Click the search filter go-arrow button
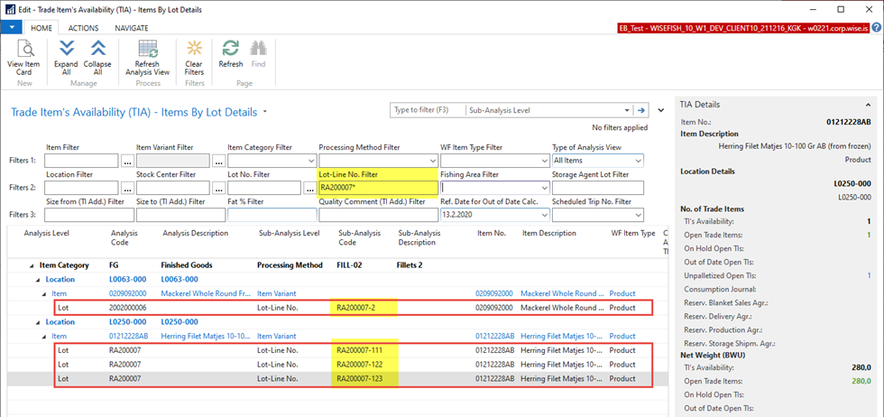884x417 pixels. (641, 110)
